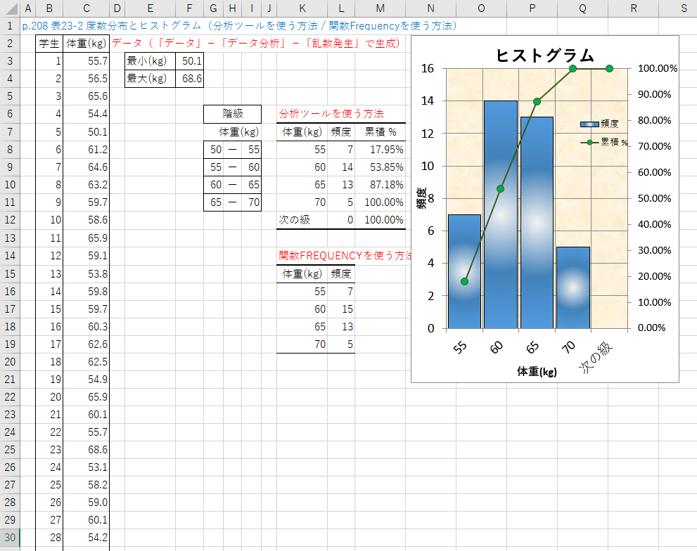Select the 累積 % legend entry
The width and height of the screenshot is (697, 551).
pyautogui.click(x=605, y=142)
